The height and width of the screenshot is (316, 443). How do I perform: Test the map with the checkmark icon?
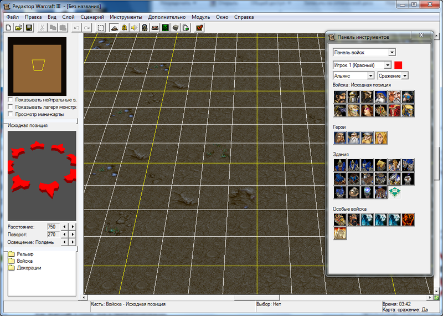[x=199, y=28]
